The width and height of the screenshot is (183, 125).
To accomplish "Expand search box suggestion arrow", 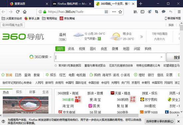I will tap(161, 57).
